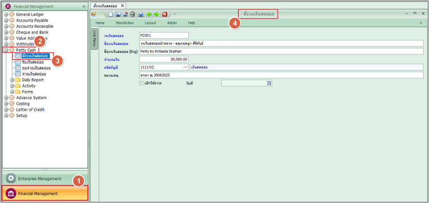Click the trash can Delete icon
This screenshot has height=203, width=429.
[133, 14]
